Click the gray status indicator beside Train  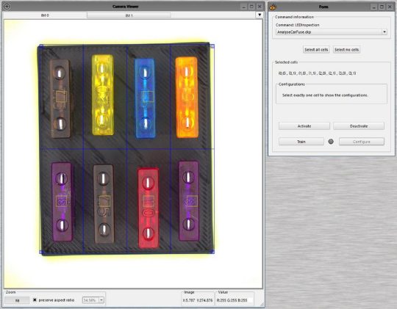(331, 142)
